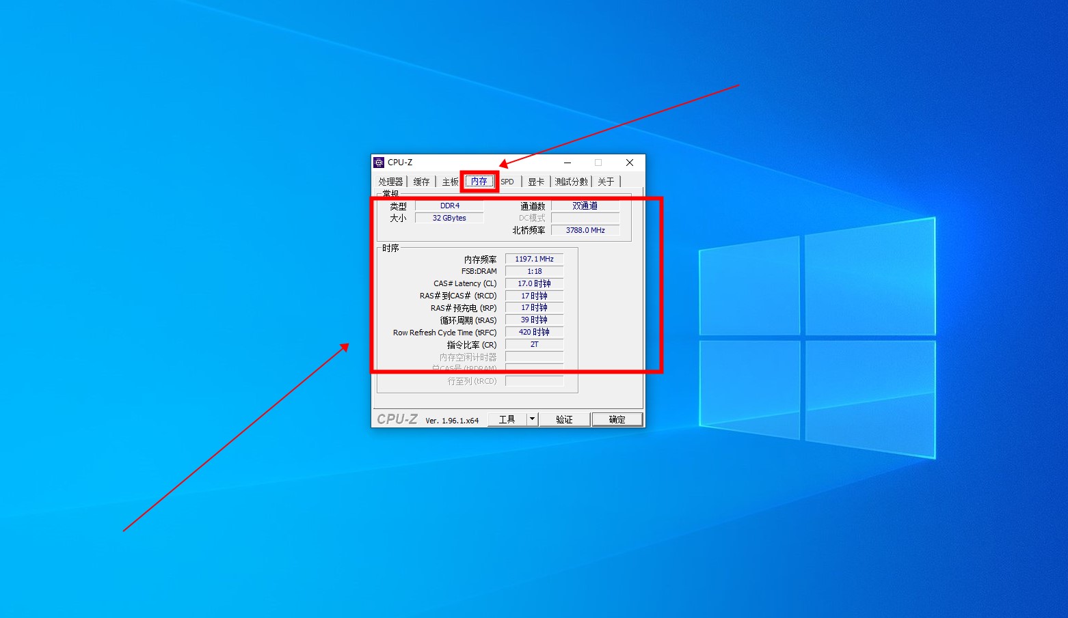
Task: Select the 主板 tab
Action: tap(450, 182)
